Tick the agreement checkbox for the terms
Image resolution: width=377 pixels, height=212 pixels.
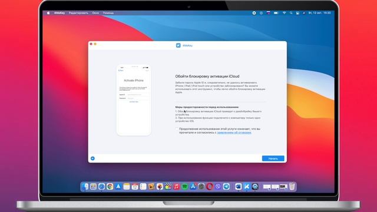(x=177, y=129)
